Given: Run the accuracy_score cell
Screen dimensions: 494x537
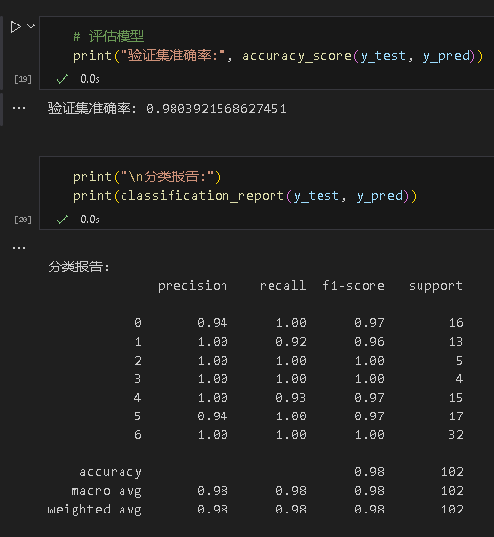Looking at the screenshot, I should pos(15,26).
